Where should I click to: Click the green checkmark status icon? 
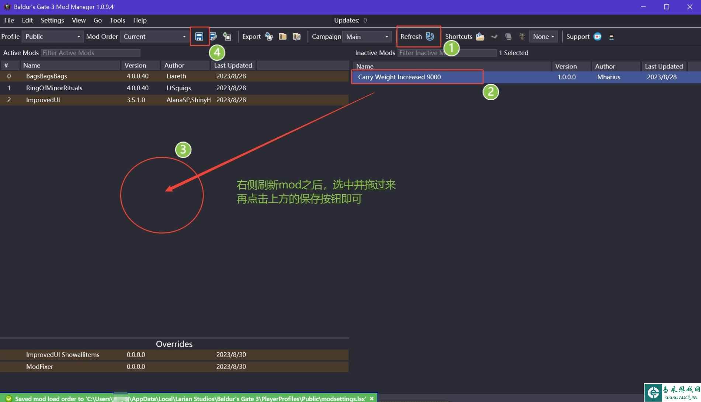tap(9, 398)
